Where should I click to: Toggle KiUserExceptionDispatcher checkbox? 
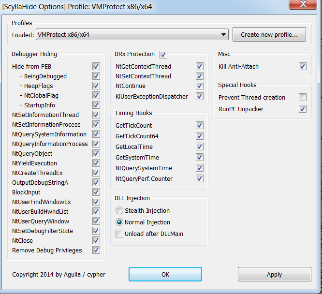[x=200, y=96]
